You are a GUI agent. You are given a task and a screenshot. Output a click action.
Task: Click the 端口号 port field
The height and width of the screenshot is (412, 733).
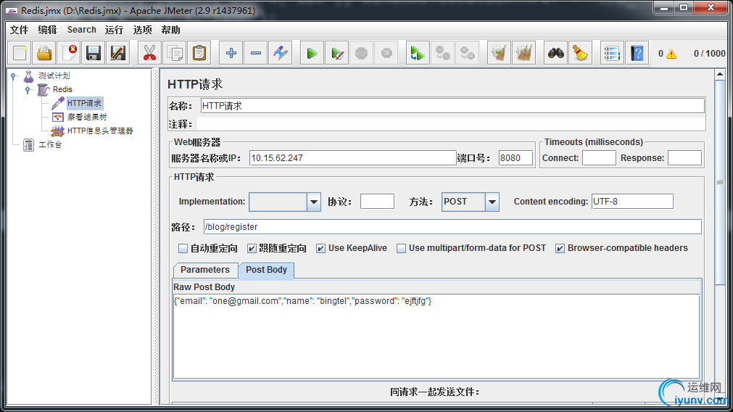[515, 158]
